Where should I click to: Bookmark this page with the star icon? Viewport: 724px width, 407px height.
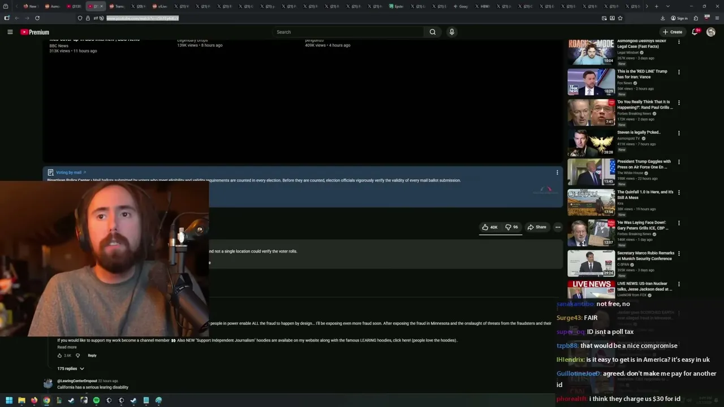point(620,18)
